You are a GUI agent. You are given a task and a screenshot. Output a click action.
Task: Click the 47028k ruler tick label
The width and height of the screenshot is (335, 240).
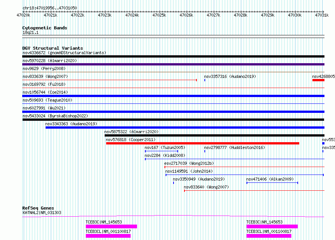(x=241, y=15)
